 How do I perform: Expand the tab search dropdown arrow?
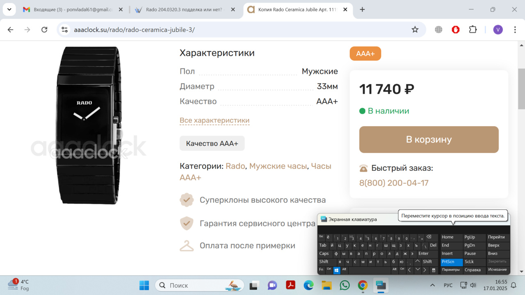coord(9,9)
